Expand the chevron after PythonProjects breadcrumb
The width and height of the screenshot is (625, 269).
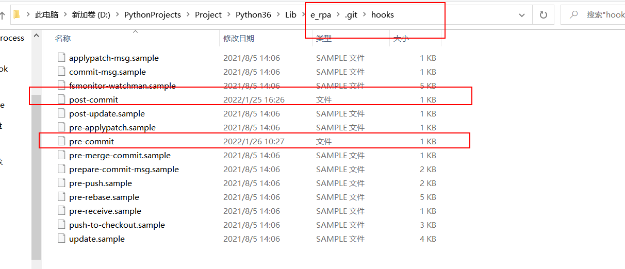click(x=188, y=15)
